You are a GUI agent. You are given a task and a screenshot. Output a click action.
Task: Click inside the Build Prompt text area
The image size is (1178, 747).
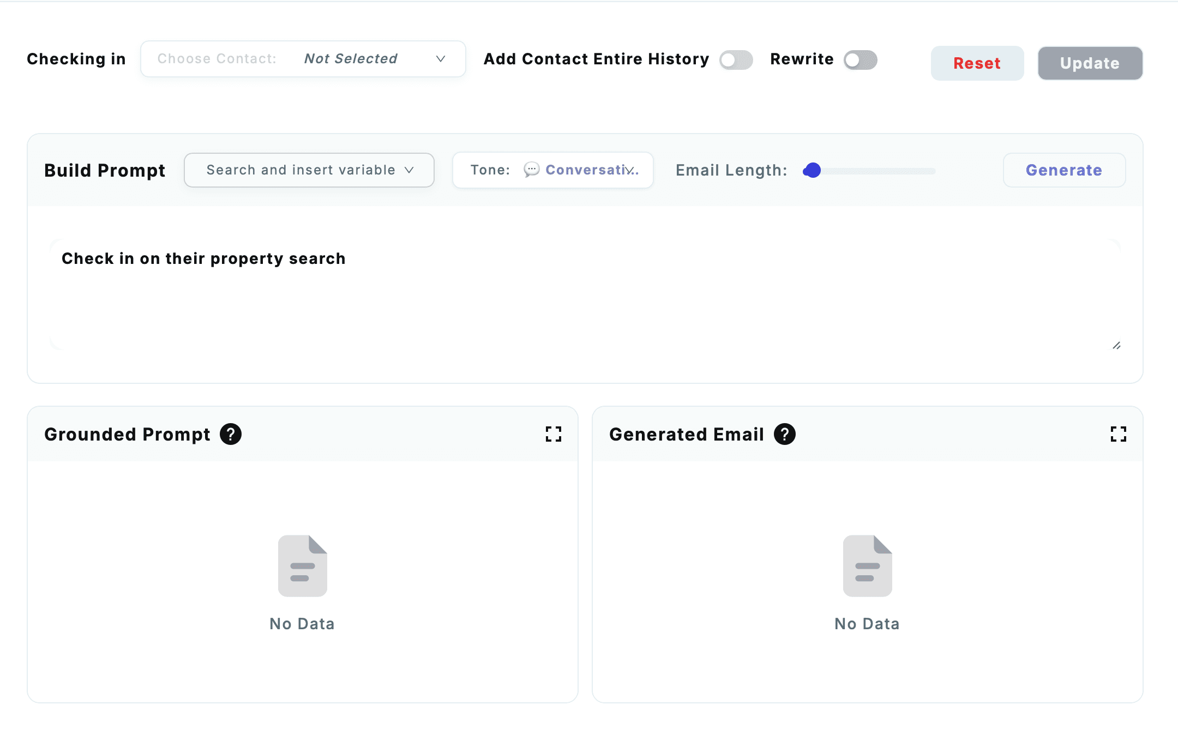[x=585, y=294]
